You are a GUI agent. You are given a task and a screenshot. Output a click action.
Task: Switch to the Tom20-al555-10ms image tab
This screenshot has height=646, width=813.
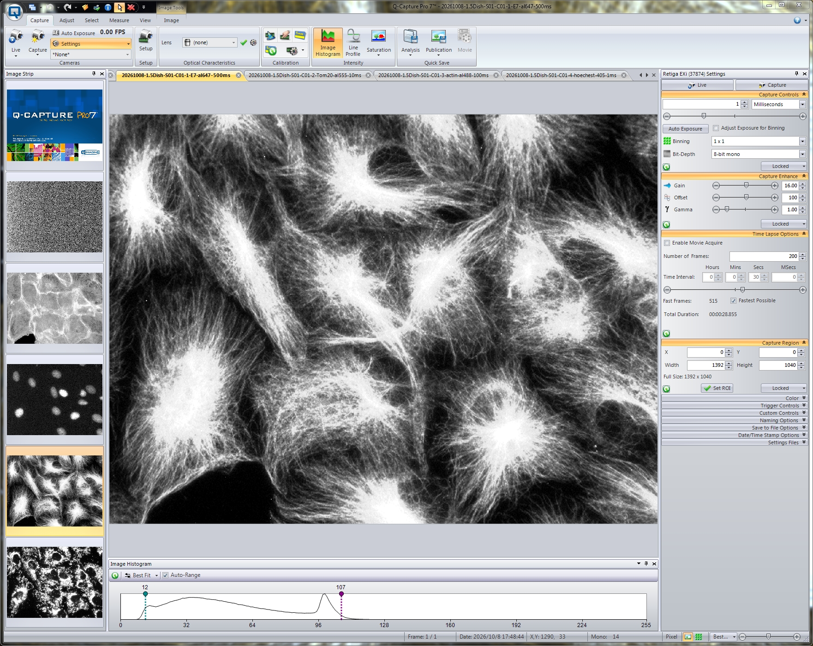point(305,75)
